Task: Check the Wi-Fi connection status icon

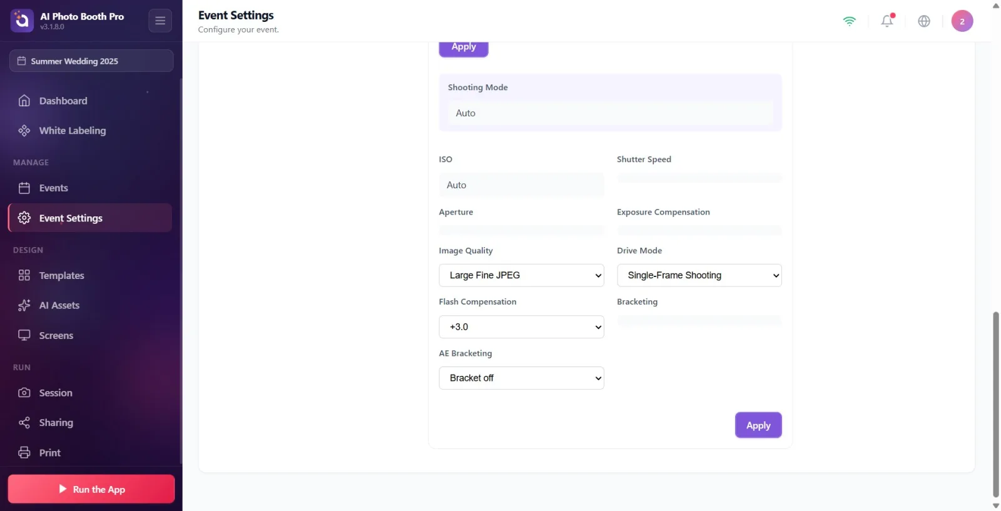Action: (x=850, y=21)
